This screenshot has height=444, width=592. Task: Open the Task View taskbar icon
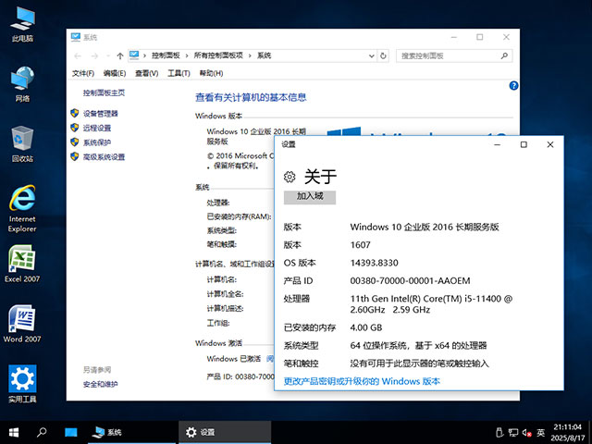point(70,432)
